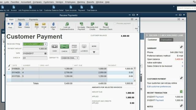
Task: Click Sales Orders to be invoiced count
Action: click(183, 66)
